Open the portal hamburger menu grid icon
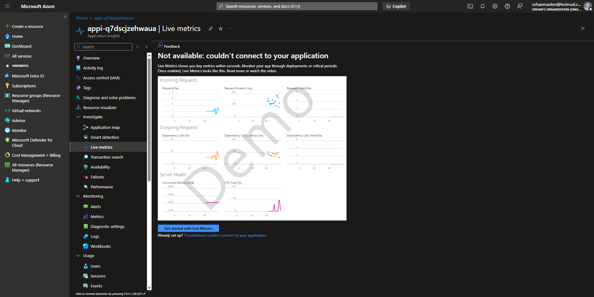Viewport: 594px width, 297px height. [x=7, y=6]
